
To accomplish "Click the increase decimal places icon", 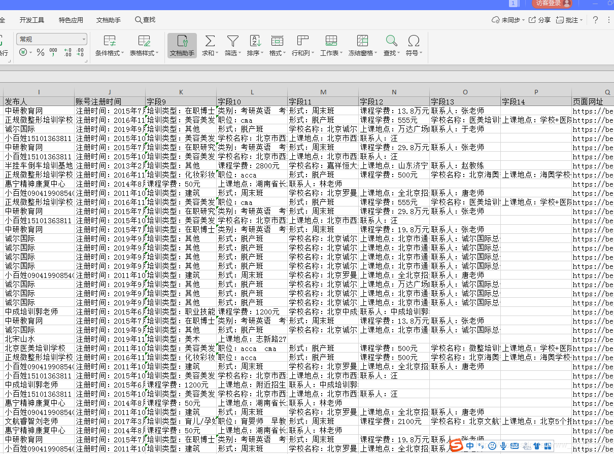I will [x=67, y=52].
